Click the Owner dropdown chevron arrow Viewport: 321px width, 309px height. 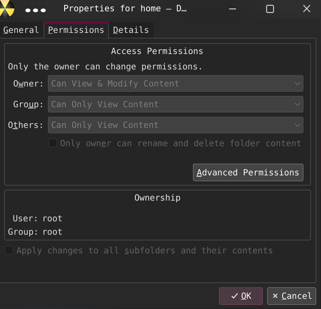pos(297,84)
